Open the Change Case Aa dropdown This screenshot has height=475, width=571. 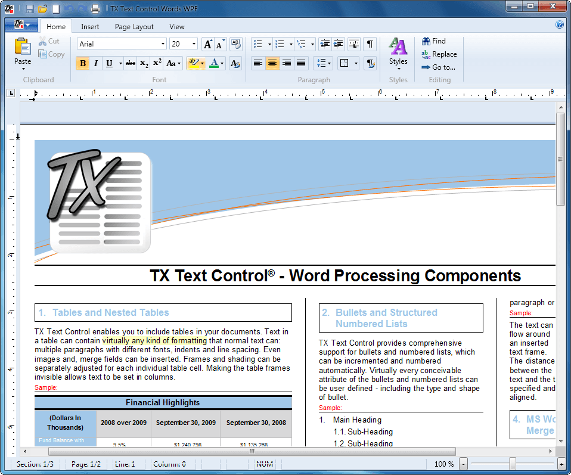(173, 63)
